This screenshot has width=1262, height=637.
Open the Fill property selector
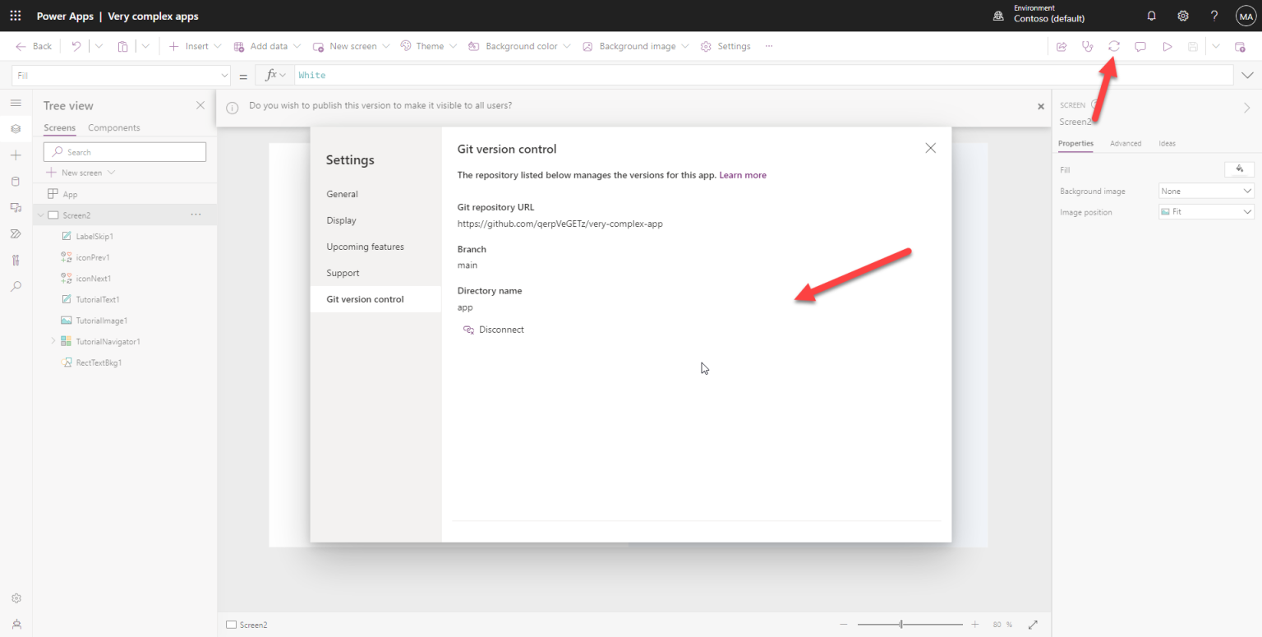coord(122,75)
